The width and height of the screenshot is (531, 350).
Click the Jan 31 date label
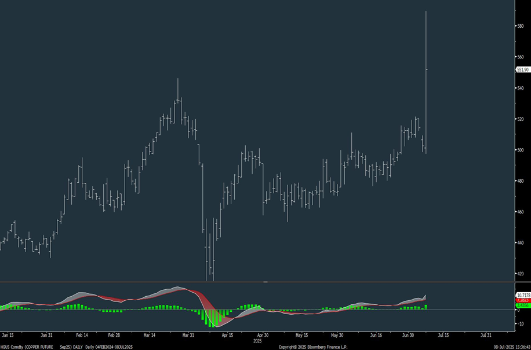(46, 336)
